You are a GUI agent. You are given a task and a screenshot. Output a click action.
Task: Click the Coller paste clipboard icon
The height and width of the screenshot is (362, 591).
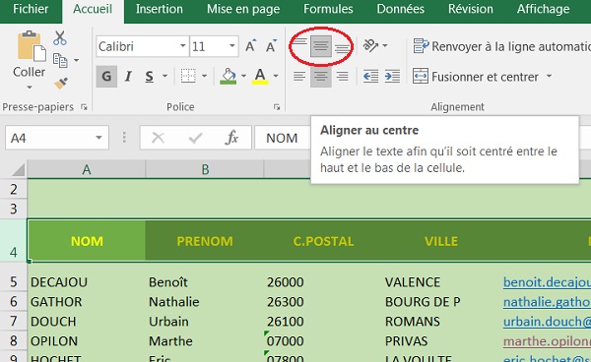(32, 46)
